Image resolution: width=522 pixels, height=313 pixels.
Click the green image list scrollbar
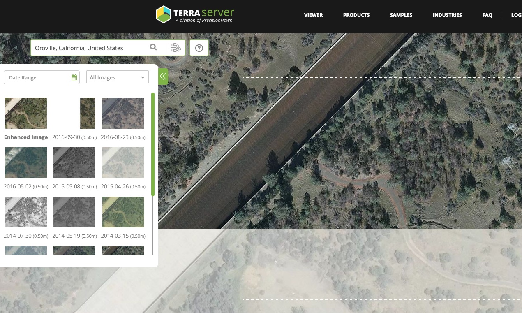pyautogui.click(x=153, y=144)
